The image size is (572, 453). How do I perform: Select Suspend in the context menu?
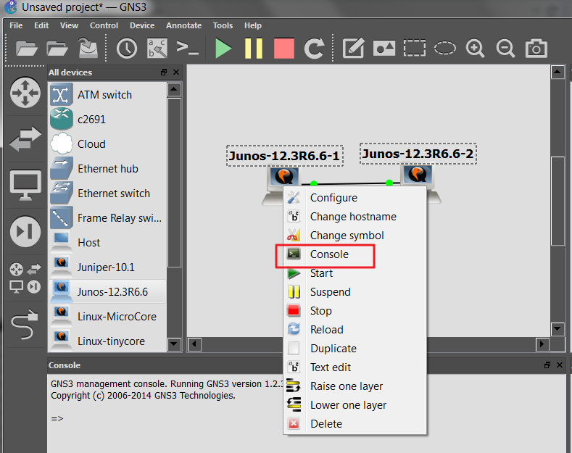[x=355, y=292]
